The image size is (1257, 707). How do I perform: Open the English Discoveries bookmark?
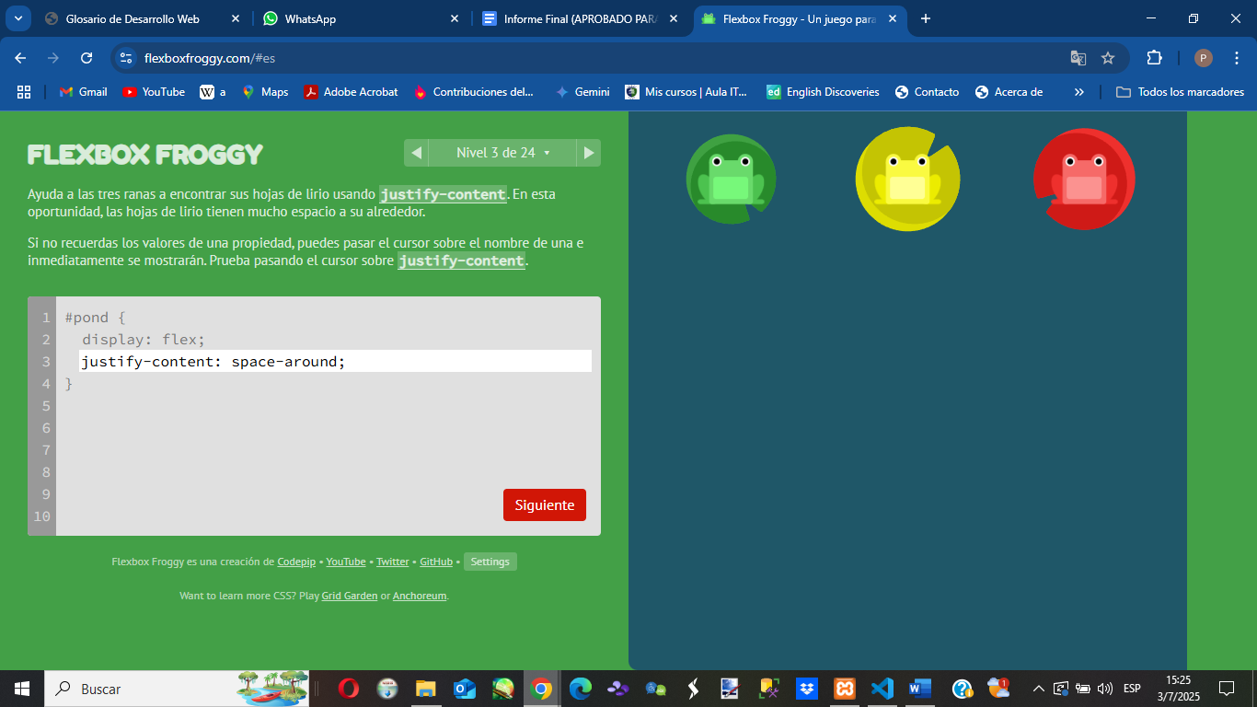pyautogui.click(x=823, y=92)
